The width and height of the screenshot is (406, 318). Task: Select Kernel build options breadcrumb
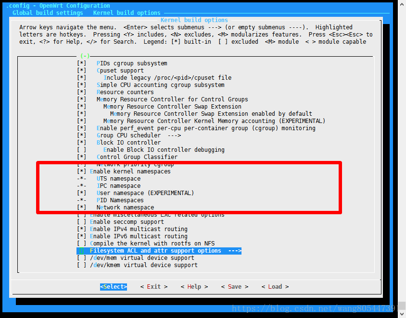(127, 13)
